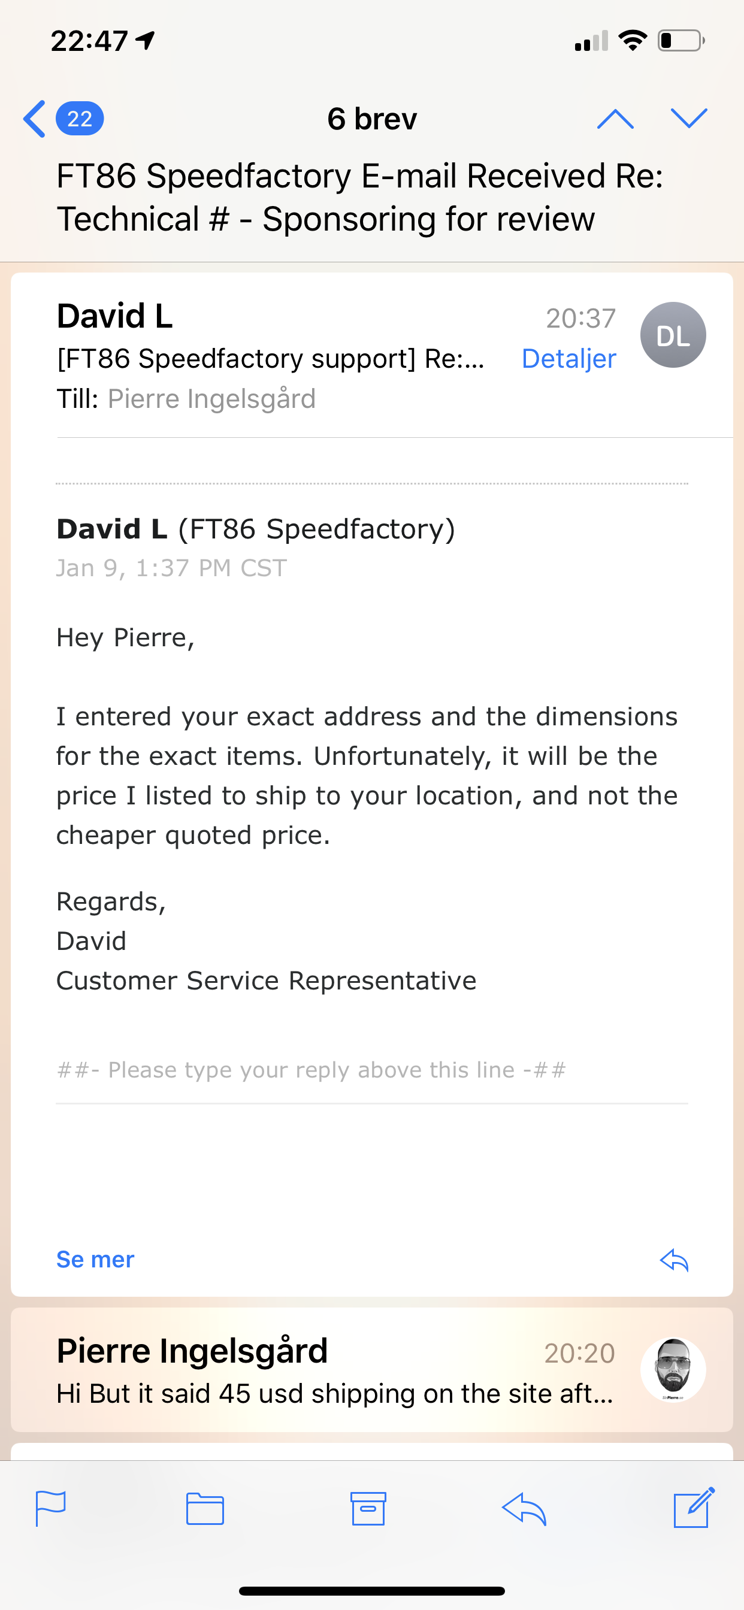
Task: Tap the DL avatar of David L
Action: click(x=673, y=335)
